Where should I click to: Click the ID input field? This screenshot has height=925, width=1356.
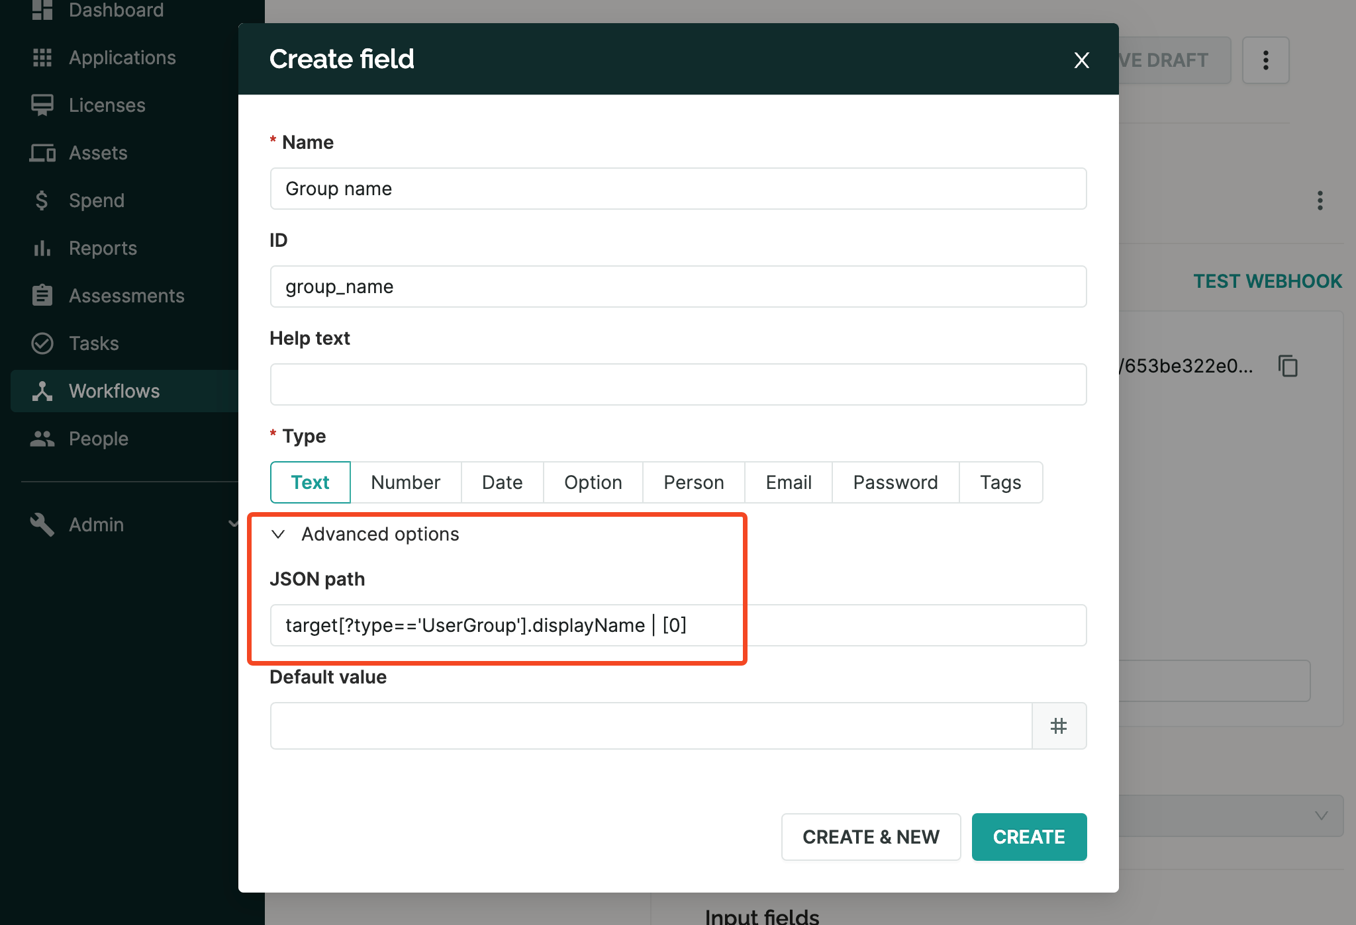tap(678, 286)
